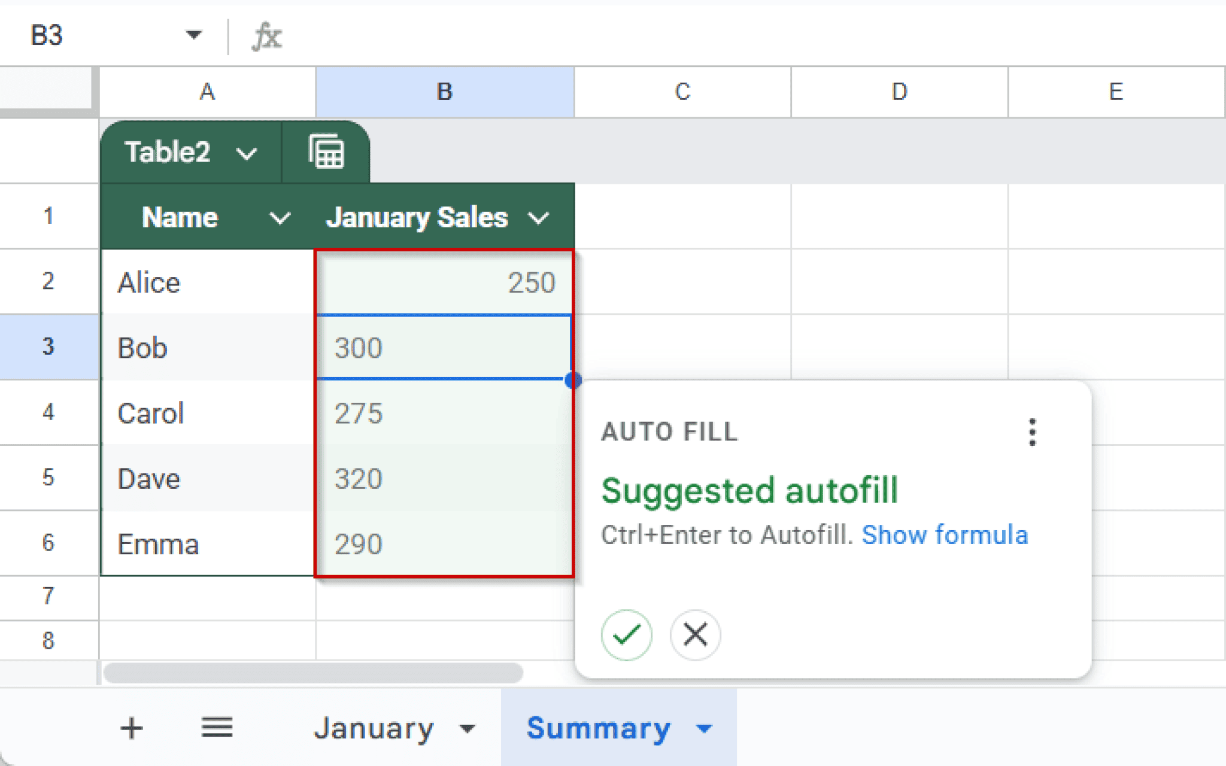Select the Summary sheet tab
Viewport: 1226px width, 766px height.
pyautogui.click(x=598, y=728)
